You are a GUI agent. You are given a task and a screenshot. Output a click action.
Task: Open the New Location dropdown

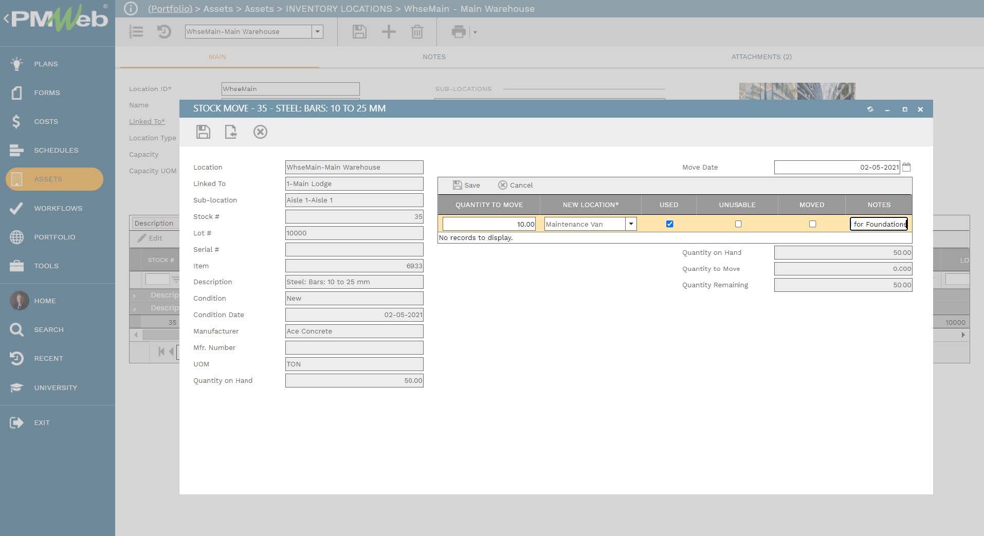pos(631,224)
